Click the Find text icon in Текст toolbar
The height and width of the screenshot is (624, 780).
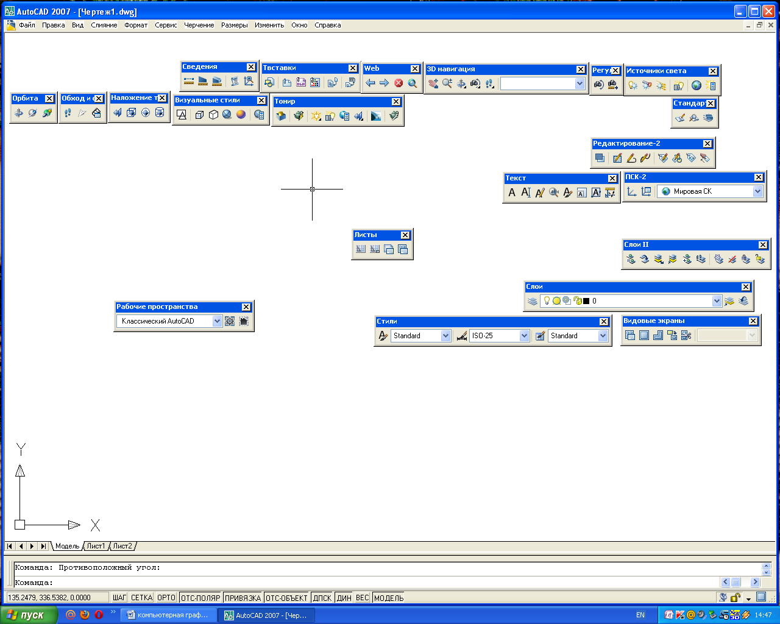(554, 193)
